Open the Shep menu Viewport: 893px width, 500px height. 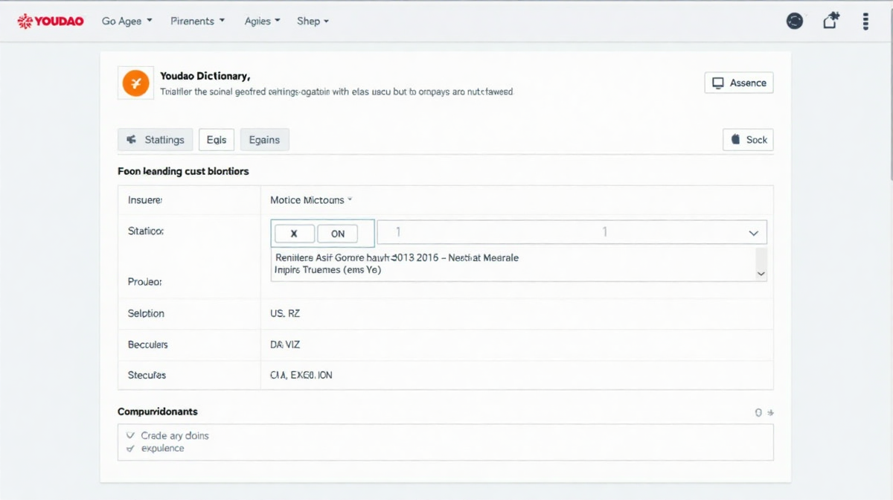[x=313, y=21]
